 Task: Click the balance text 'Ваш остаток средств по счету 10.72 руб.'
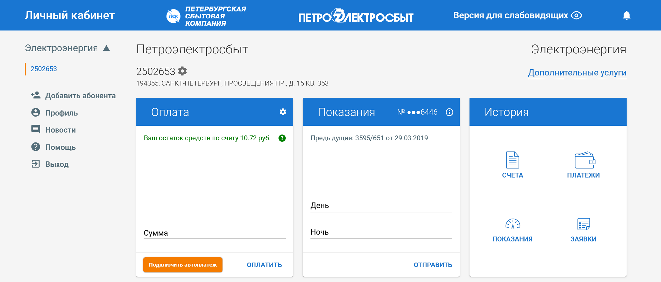pyautogui.click(x=207, y=138)
